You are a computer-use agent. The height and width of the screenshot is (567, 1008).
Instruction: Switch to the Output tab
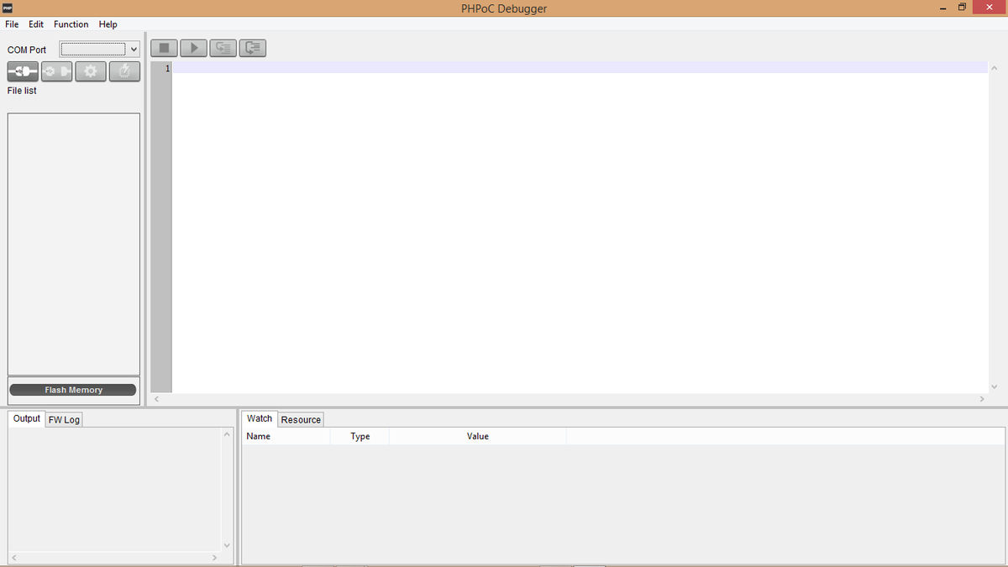(x=26, y=418)
